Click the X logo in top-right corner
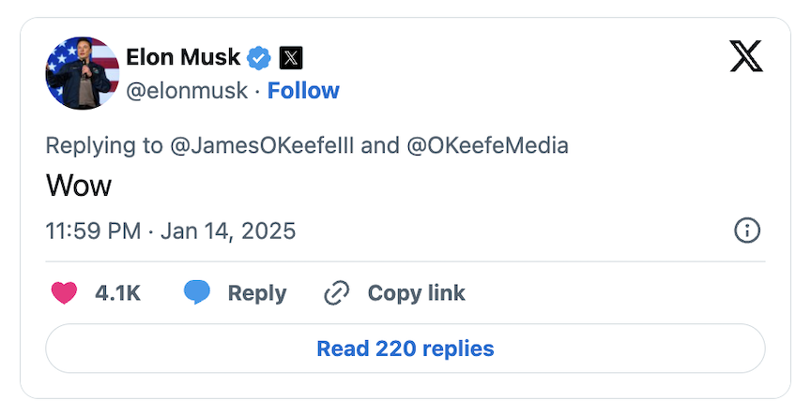This screenshot has height=416, width=811. pos(746,58)
